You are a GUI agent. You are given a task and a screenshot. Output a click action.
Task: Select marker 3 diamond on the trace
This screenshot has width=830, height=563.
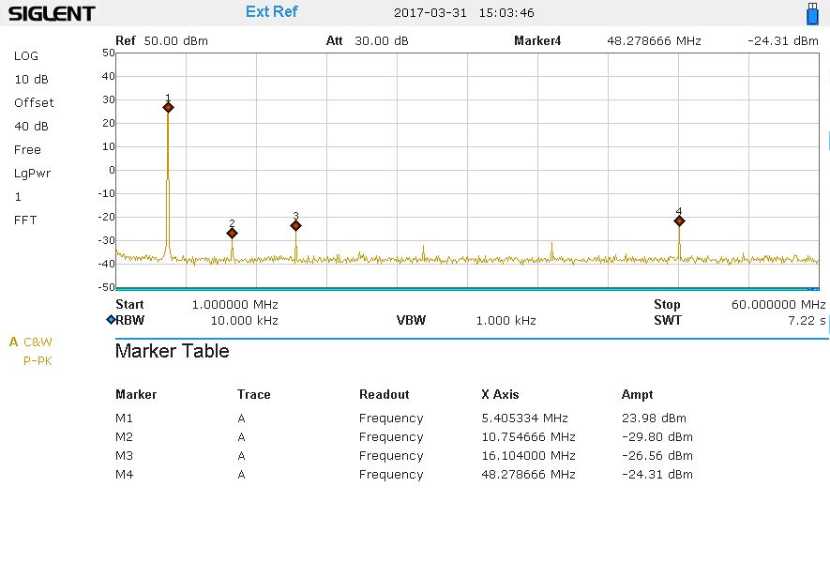pos(296,225)
